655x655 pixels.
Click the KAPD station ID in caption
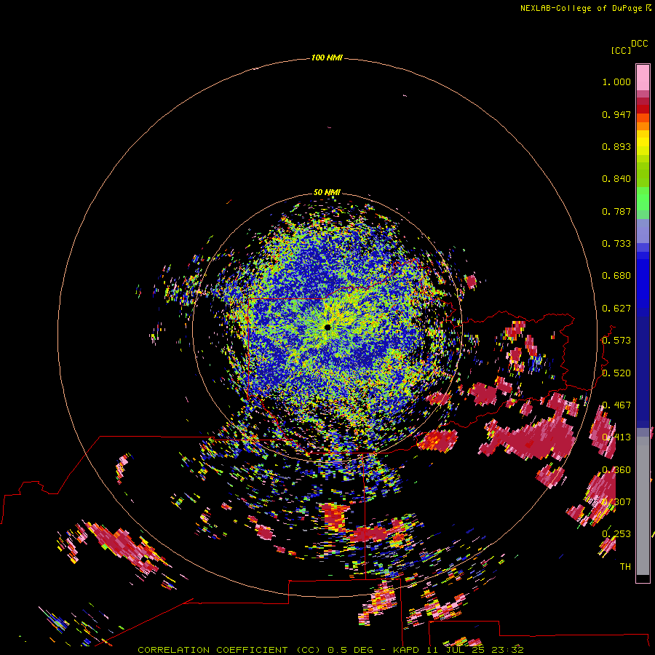[406, 650]
